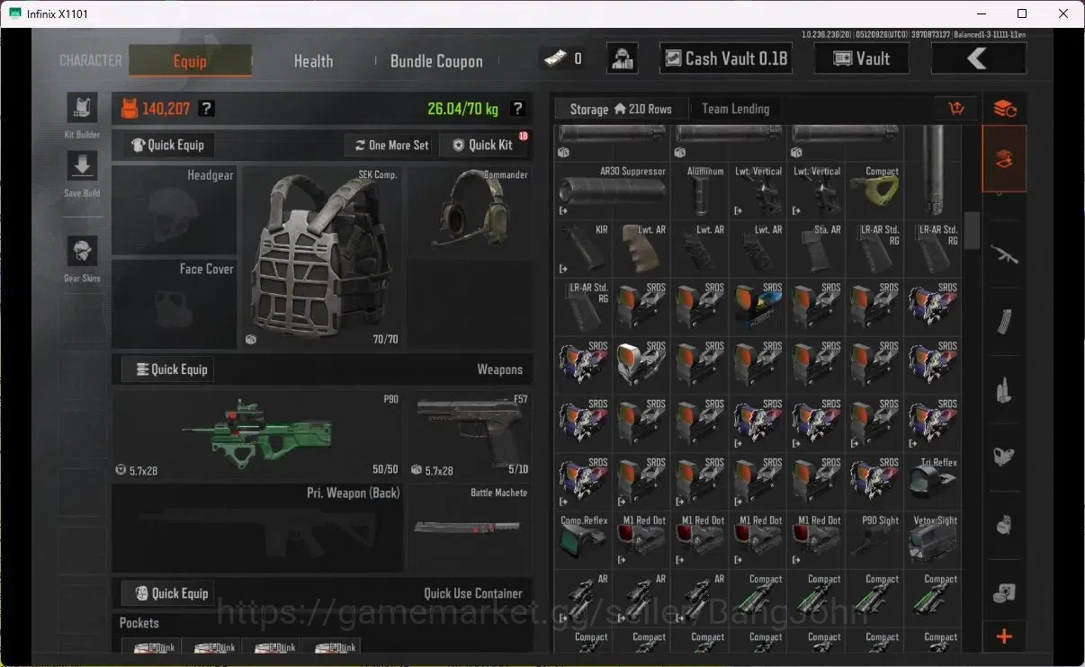Image resolution: width=1085 pixels, height=667 pixels.
Task: Go back with the top-right arrow
Action: tap(978, 58)
